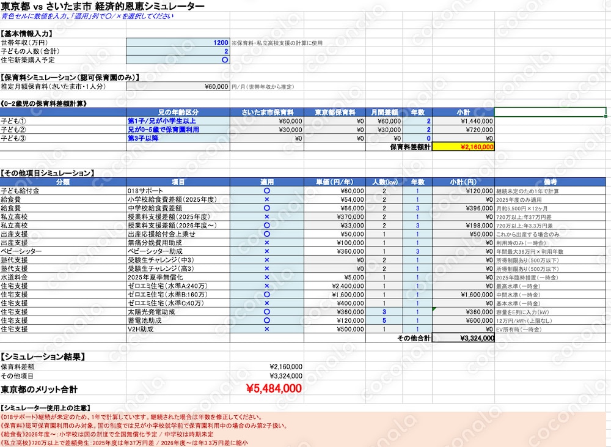
Task: Click the 東京都保育料 column header
Action: 335,113
